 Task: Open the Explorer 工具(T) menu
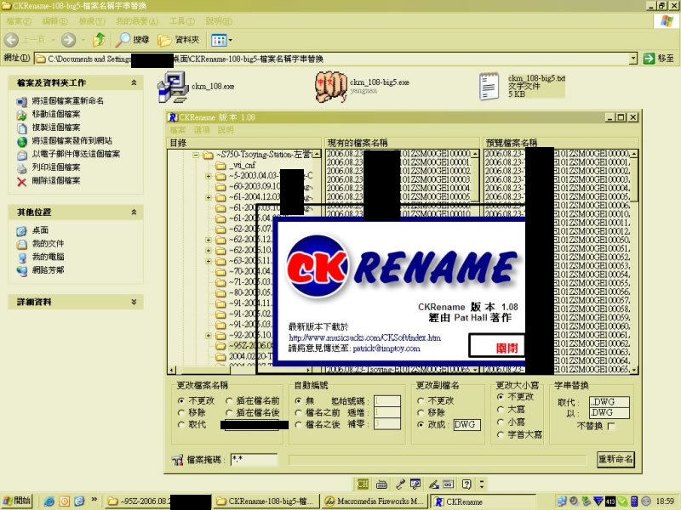(182, 20)
